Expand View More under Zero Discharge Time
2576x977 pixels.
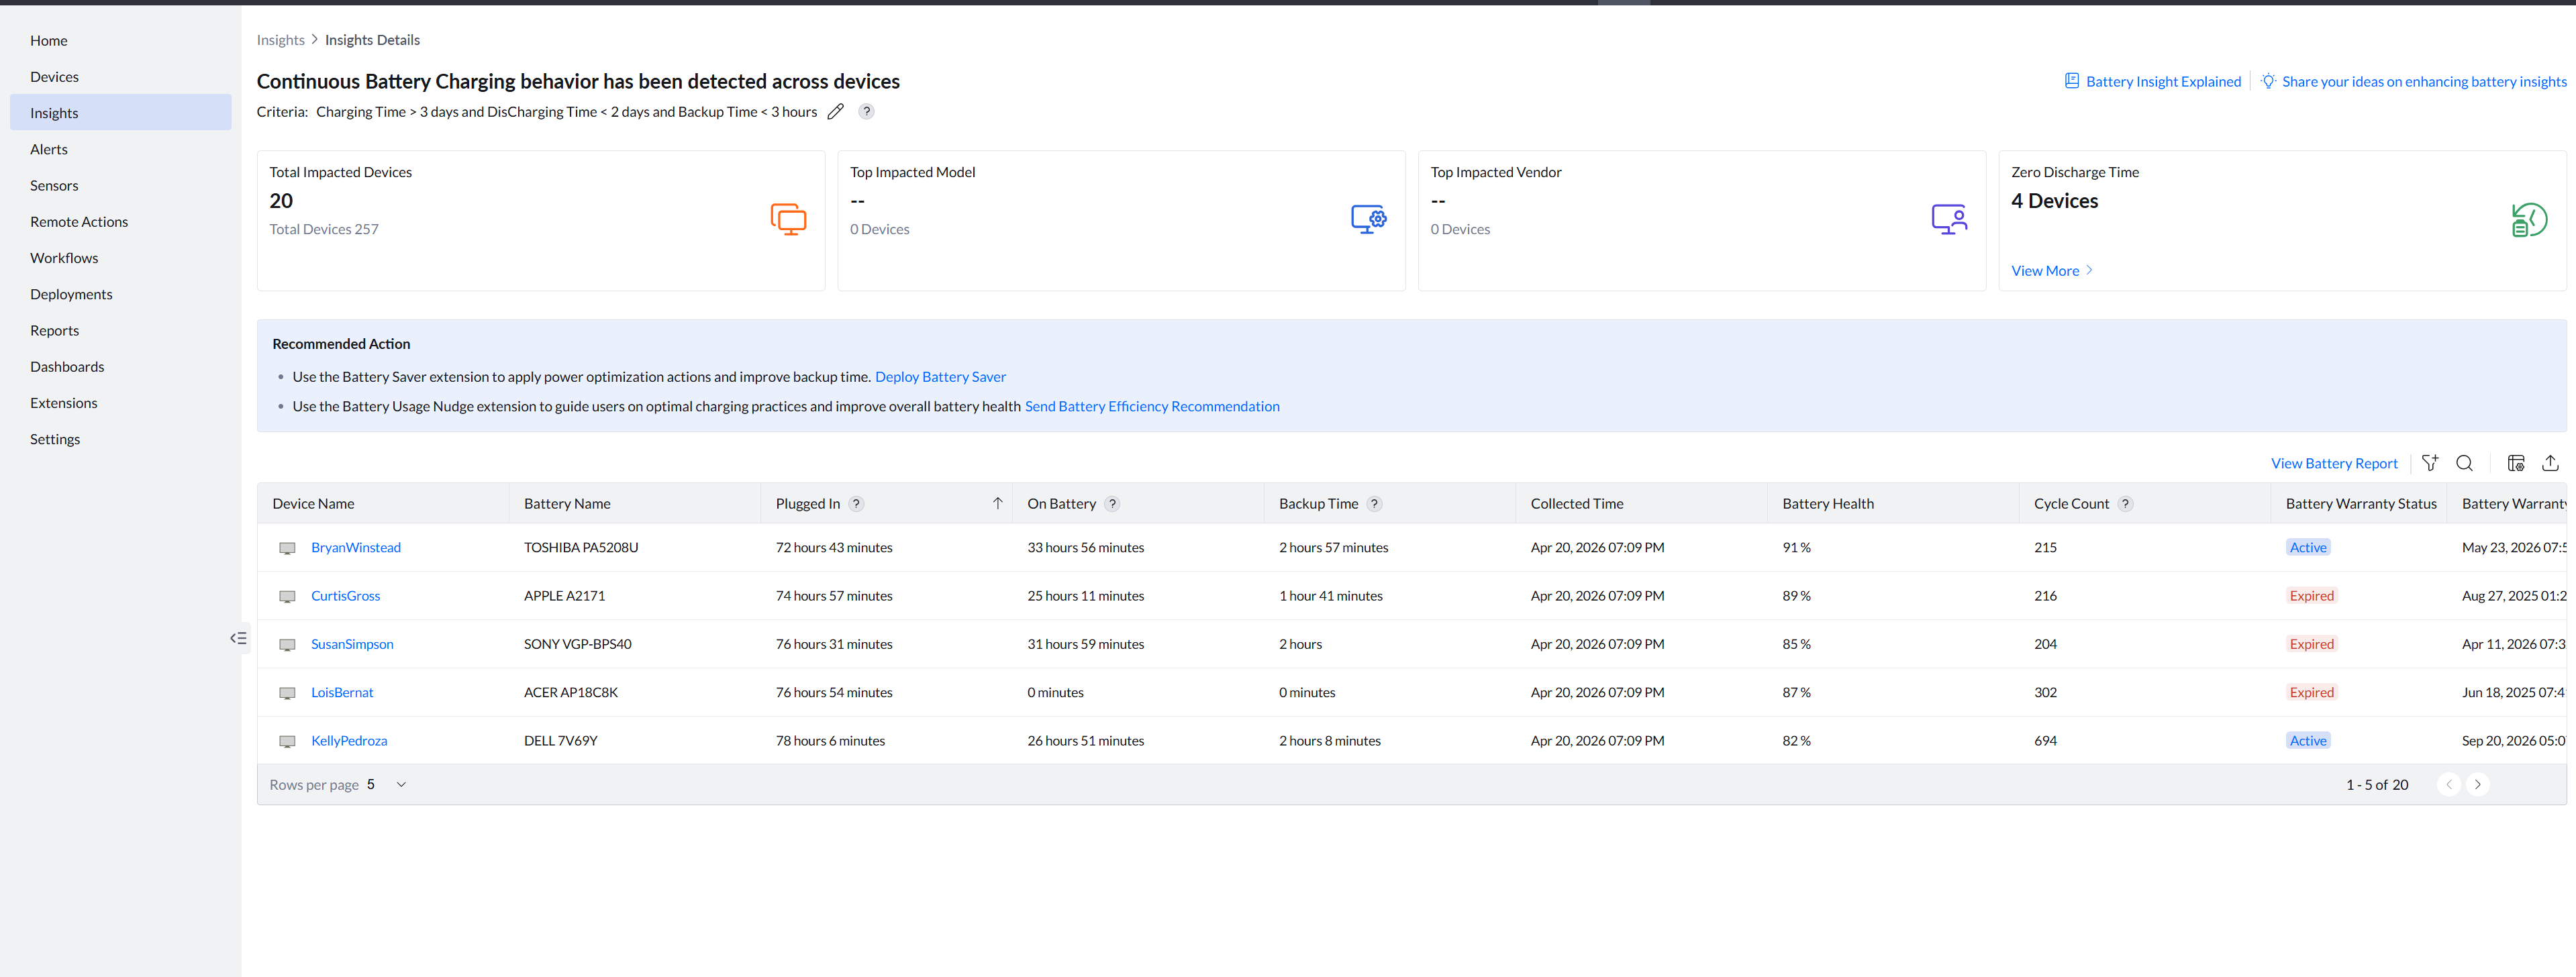click(2051, 271)
